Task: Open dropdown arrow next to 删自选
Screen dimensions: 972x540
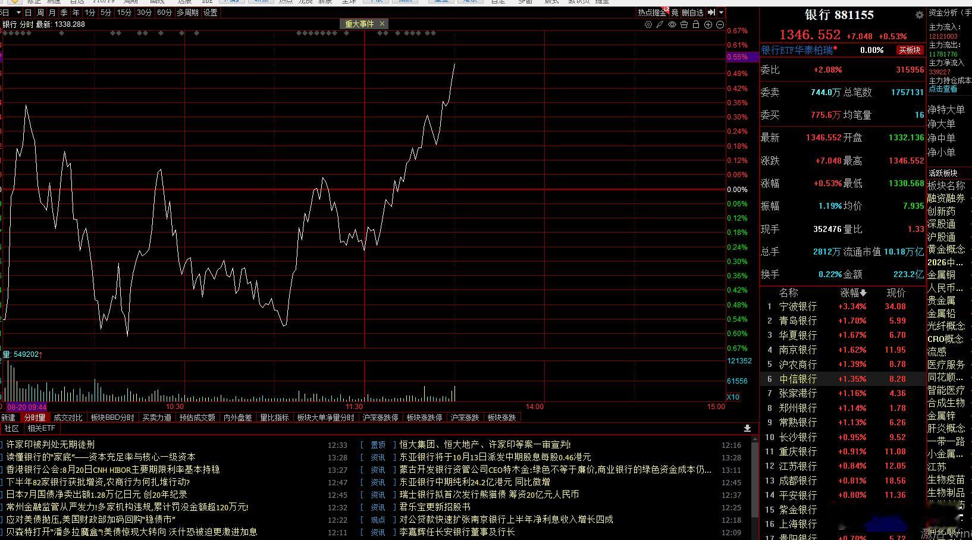Action: [722, 12]
